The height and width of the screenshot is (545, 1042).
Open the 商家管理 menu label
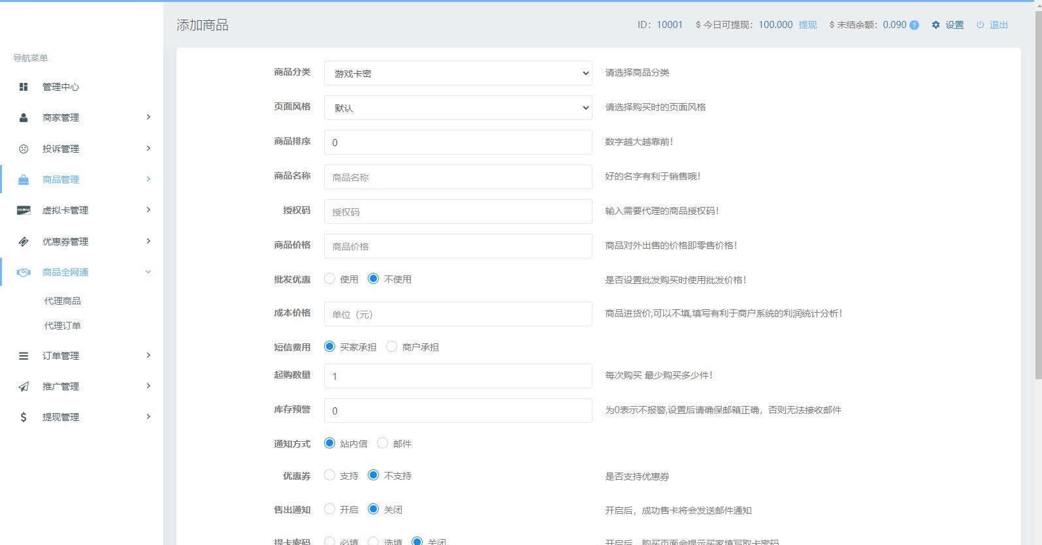(61, 117)
